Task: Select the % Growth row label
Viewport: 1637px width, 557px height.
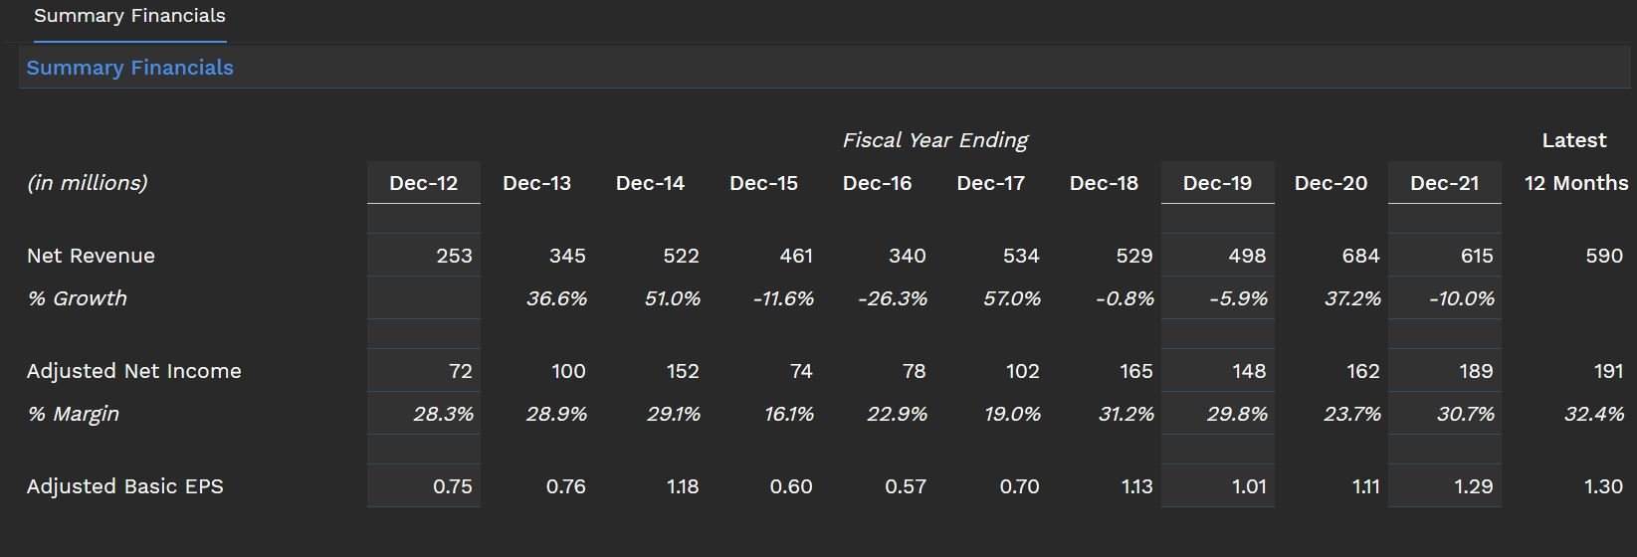Action: (x=77, y=298)
